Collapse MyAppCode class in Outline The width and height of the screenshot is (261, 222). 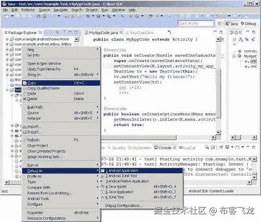coord(234,56)
